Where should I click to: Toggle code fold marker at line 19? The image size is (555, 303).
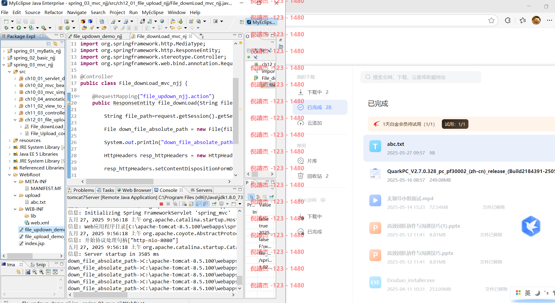pos(78,96)
